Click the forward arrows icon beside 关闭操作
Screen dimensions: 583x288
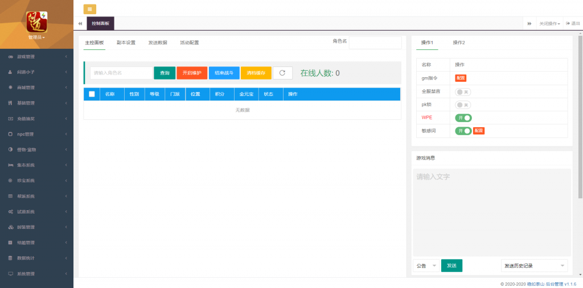pos(529,23)
